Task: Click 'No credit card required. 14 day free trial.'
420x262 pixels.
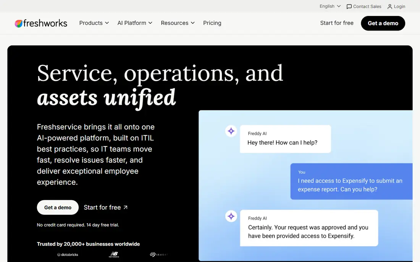Action: [x=78, y=225]
